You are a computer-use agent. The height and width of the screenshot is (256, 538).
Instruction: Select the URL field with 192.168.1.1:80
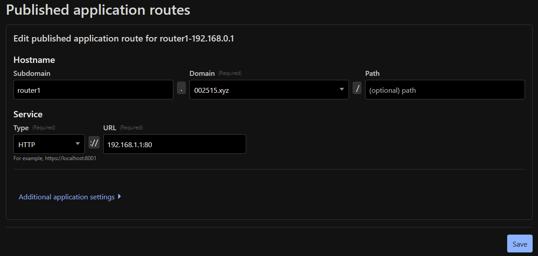(x=174, y=144)
